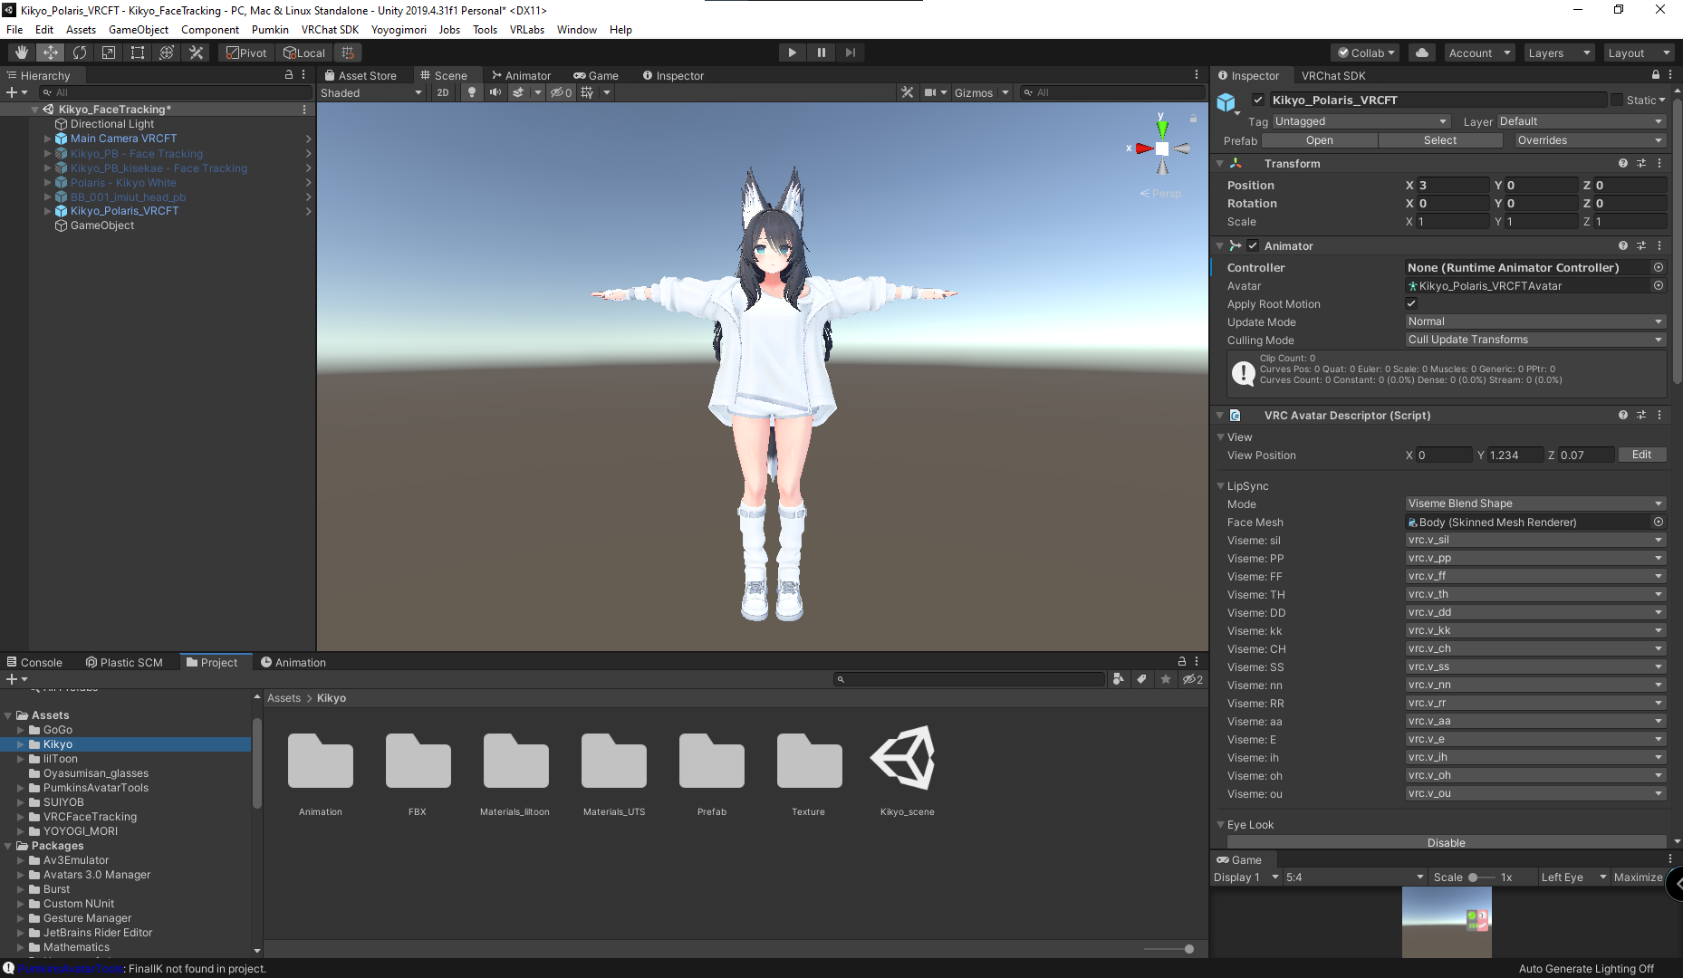This screenshot has height=978, width=1683.
Task: Pick Animator Controller object target icon
Action: coord(1659,267)
